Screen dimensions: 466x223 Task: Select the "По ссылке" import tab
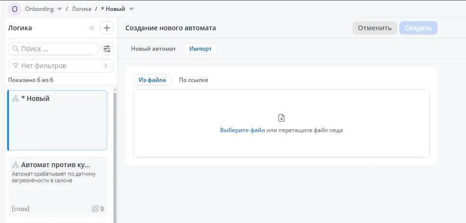(193, 80)
